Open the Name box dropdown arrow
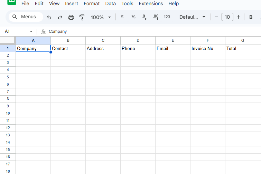 pyautogui.click(x=31, y=31)
